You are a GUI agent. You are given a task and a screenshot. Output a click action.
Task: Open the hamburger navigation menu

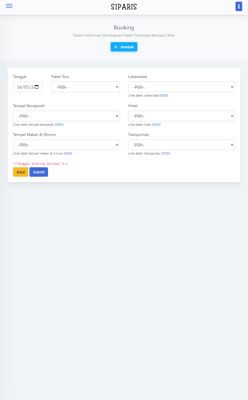coord(9,6)
